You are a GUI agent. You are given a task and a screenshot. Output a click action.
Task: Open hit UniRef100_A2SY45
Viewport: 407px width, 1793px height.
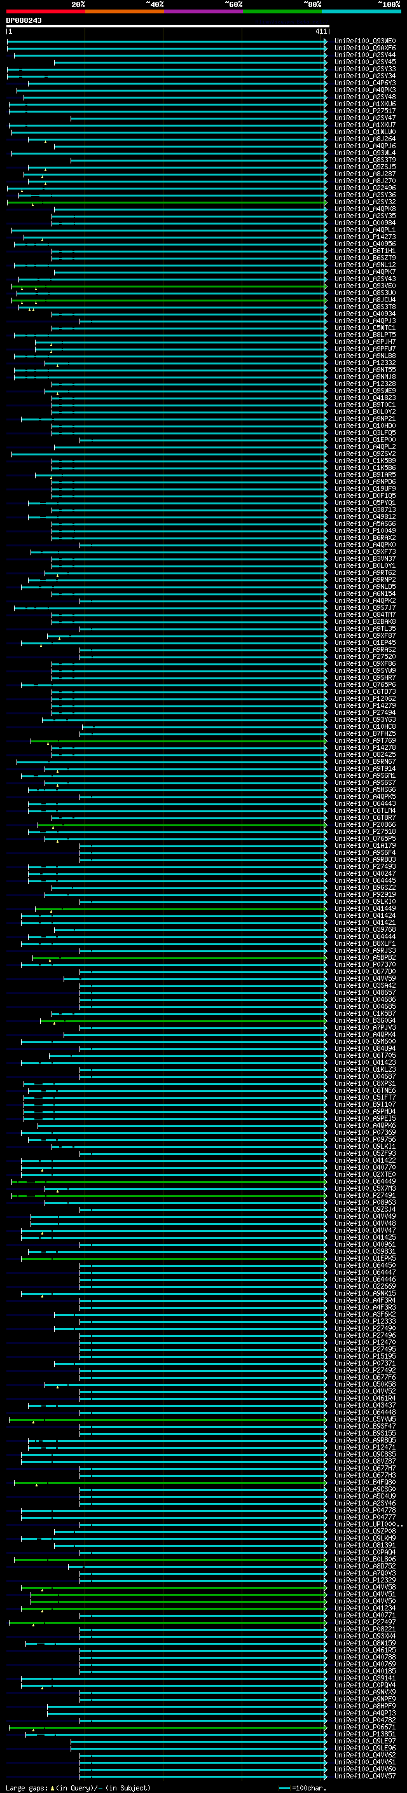(x=364, y=62)
